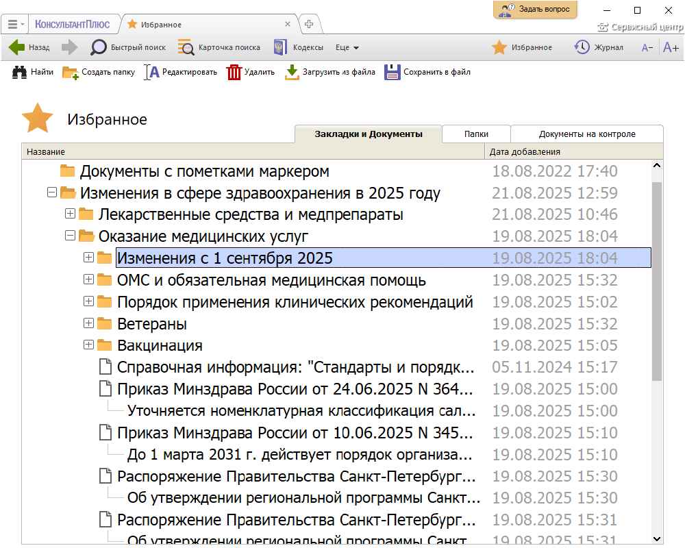The height and width of the screenshot is (548, 685).
Task: Collapse the 'Оказание медицинских услуг' folder
Action: [x=70, y=236]
